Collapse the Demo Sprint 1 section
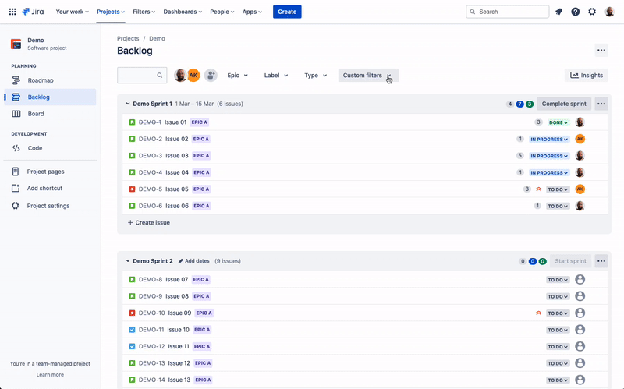624x389 pixels. coord(128,104)
